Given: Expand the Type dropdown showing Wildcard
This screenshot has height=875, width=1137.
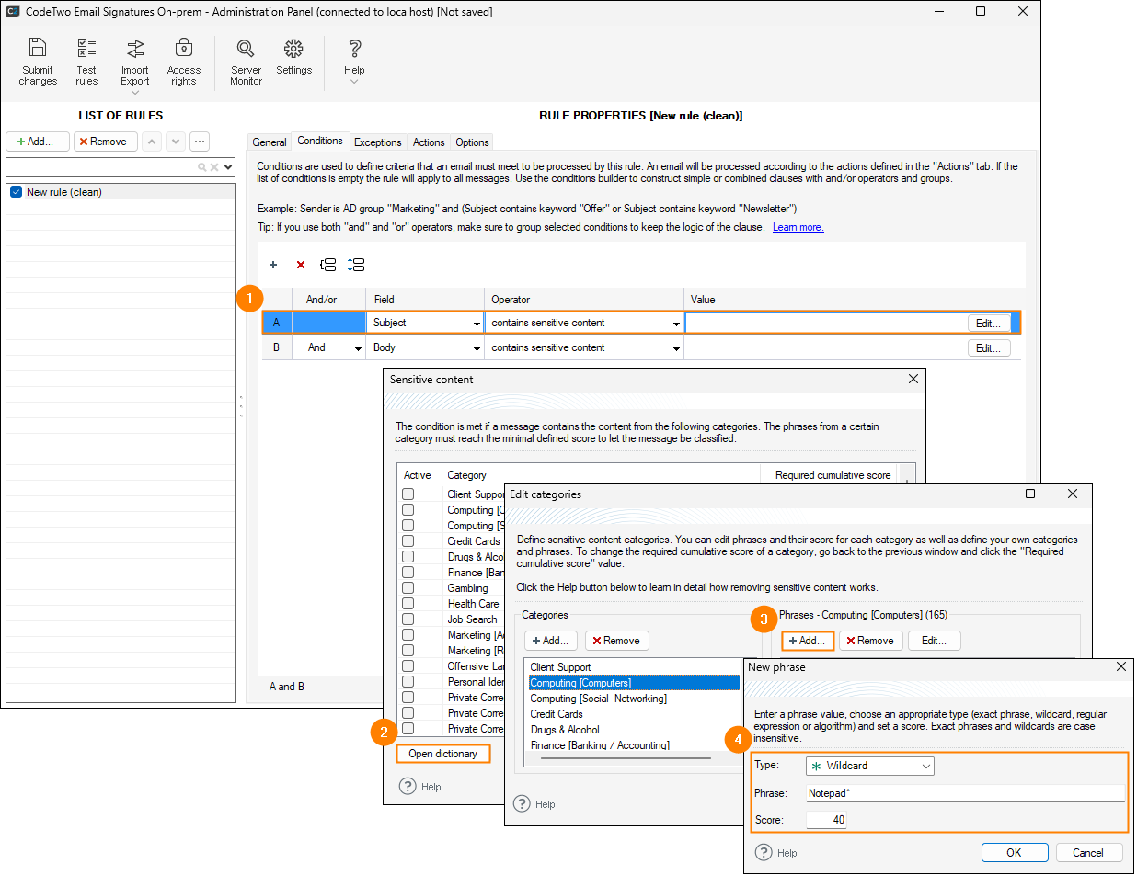Looking at the screenshot, I should (x=869, y=766).
